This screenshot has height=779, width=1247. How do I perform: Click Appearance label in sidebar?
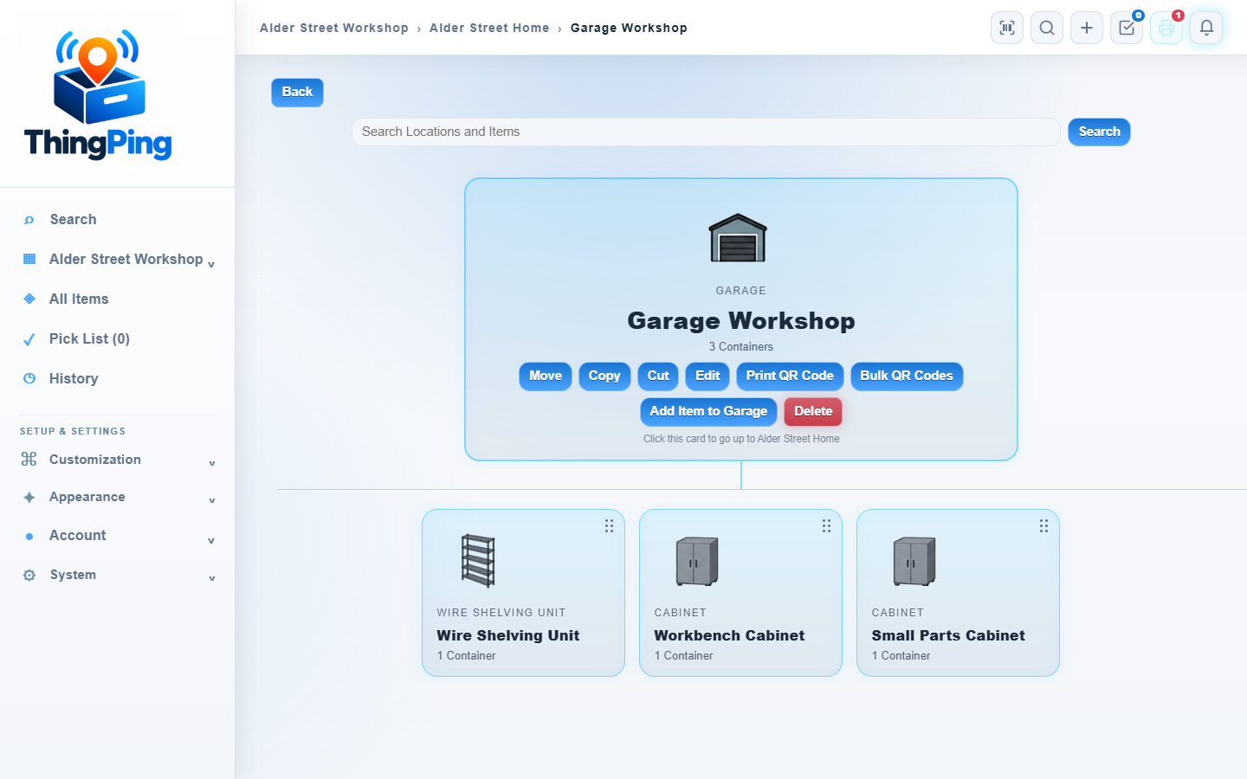point(87,497)
